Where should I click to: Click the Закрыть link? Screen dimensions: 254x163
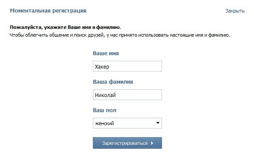point(235,11)
